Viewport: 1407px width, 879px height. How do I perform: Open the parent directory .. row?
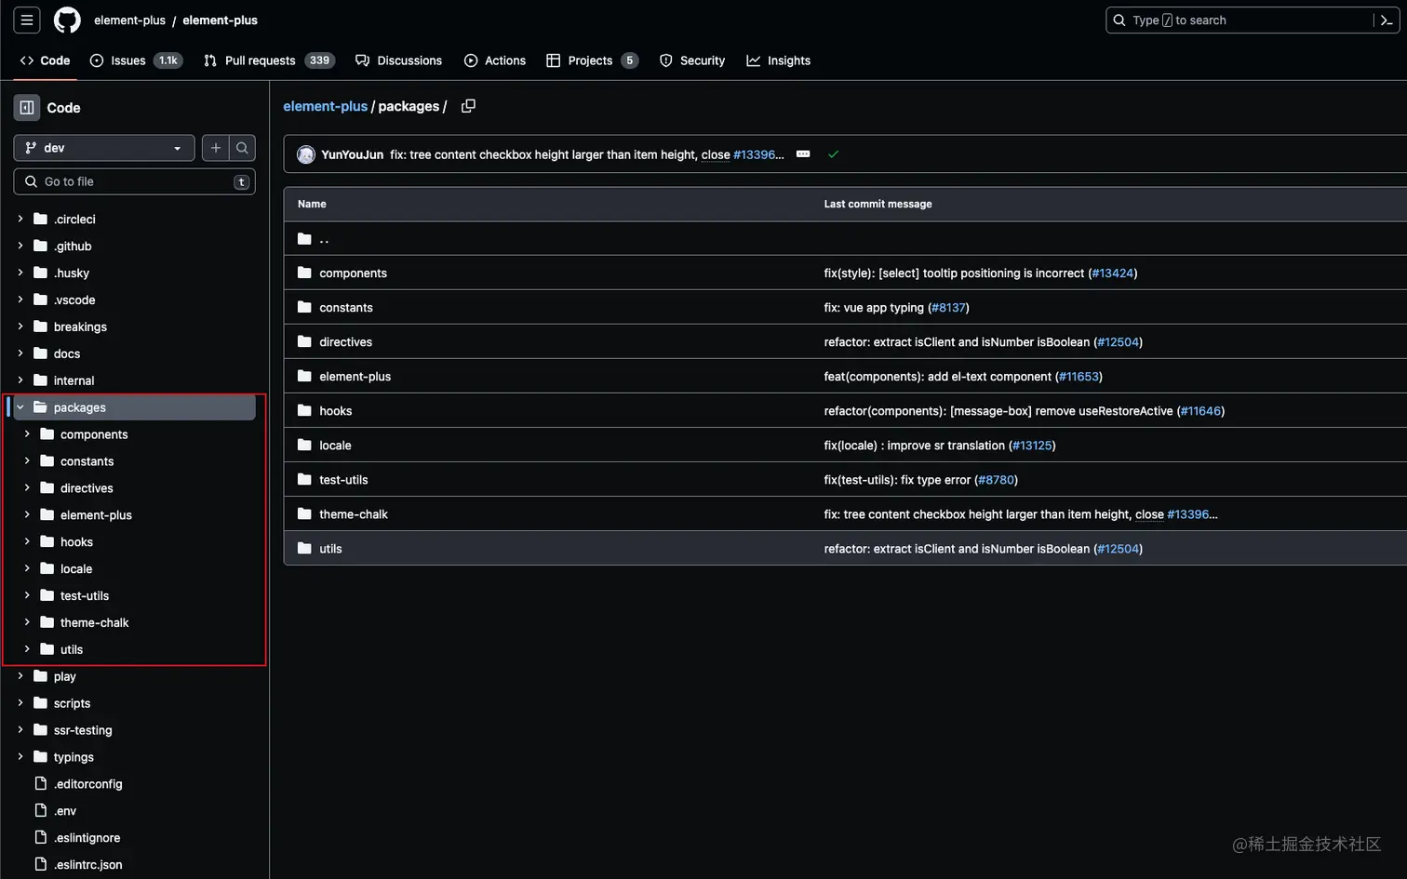pyautogui.click(x=845, y=239)
